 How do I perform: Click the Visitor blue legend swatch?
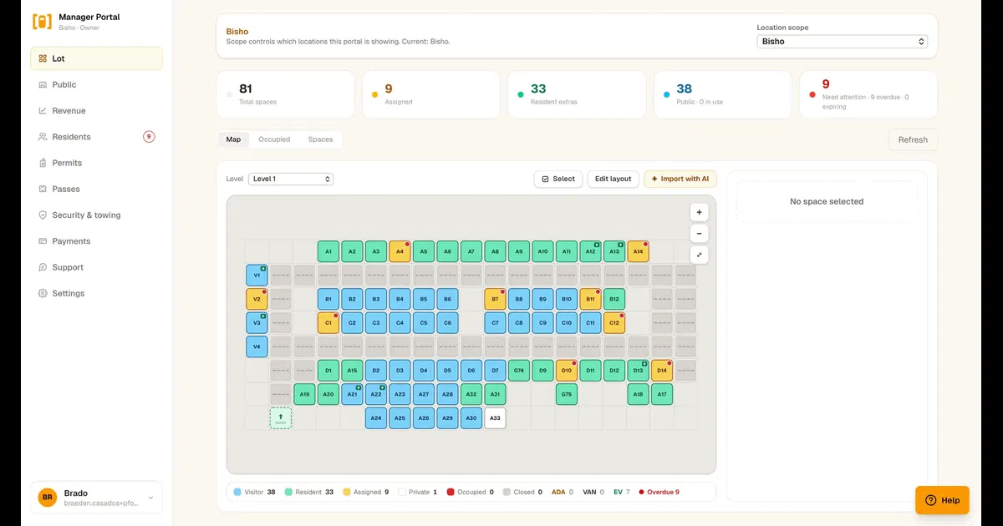237,492
